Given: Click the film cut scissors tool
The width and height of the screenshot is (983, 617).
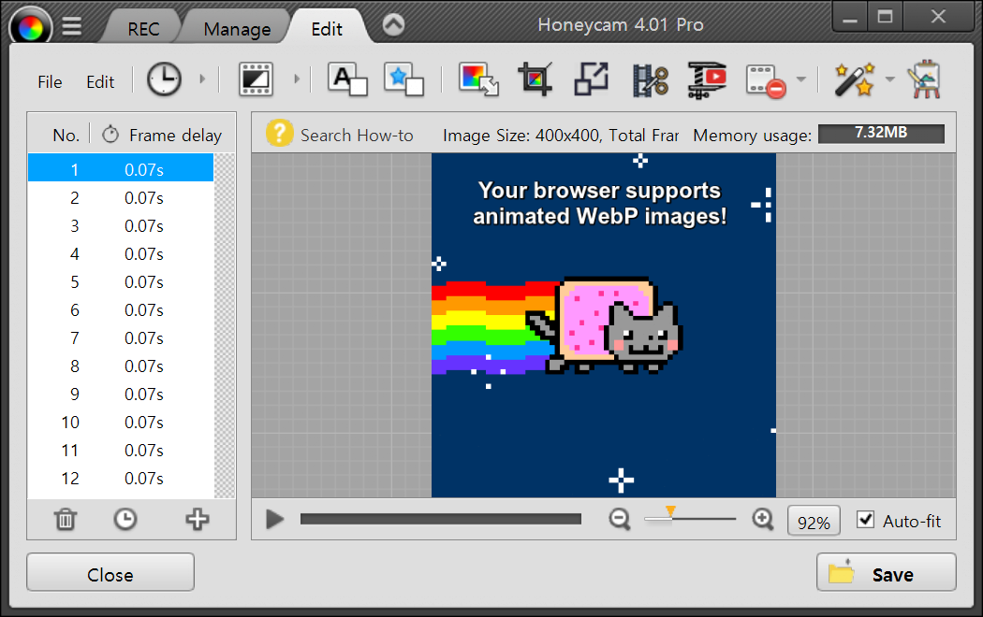Looking at the screenshot, I should click(x=650, y=80).
